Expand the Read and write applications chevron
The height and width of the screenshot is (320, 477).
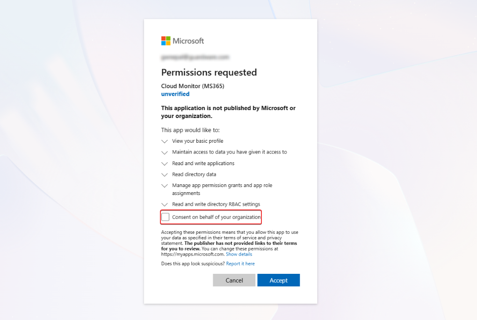tap(164, 164)
